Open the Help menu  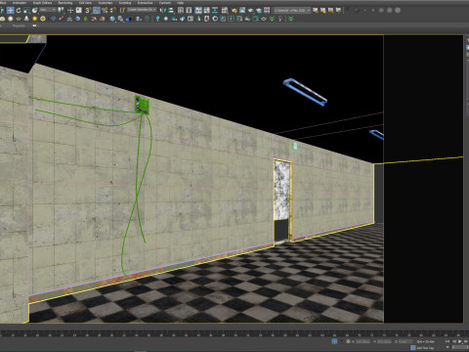tap(180, 3)
